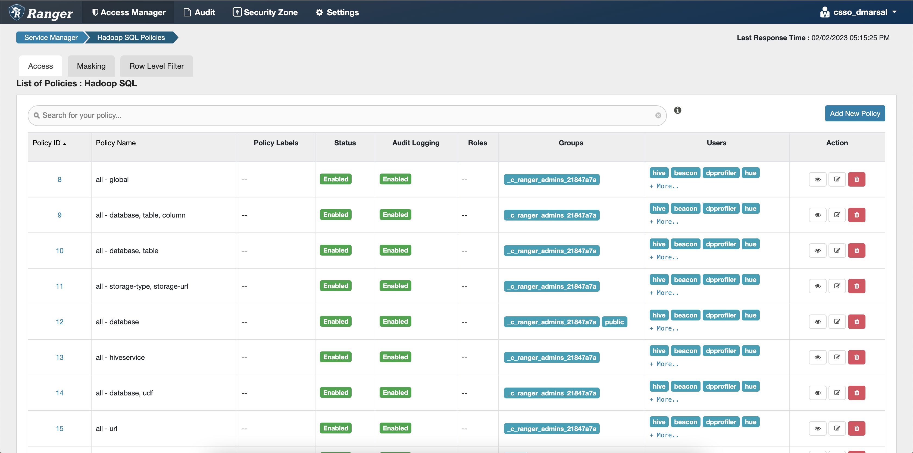Edit the 'all - hiveservice' policy
Screen dimensions: 913x453
tap(837, 357)
